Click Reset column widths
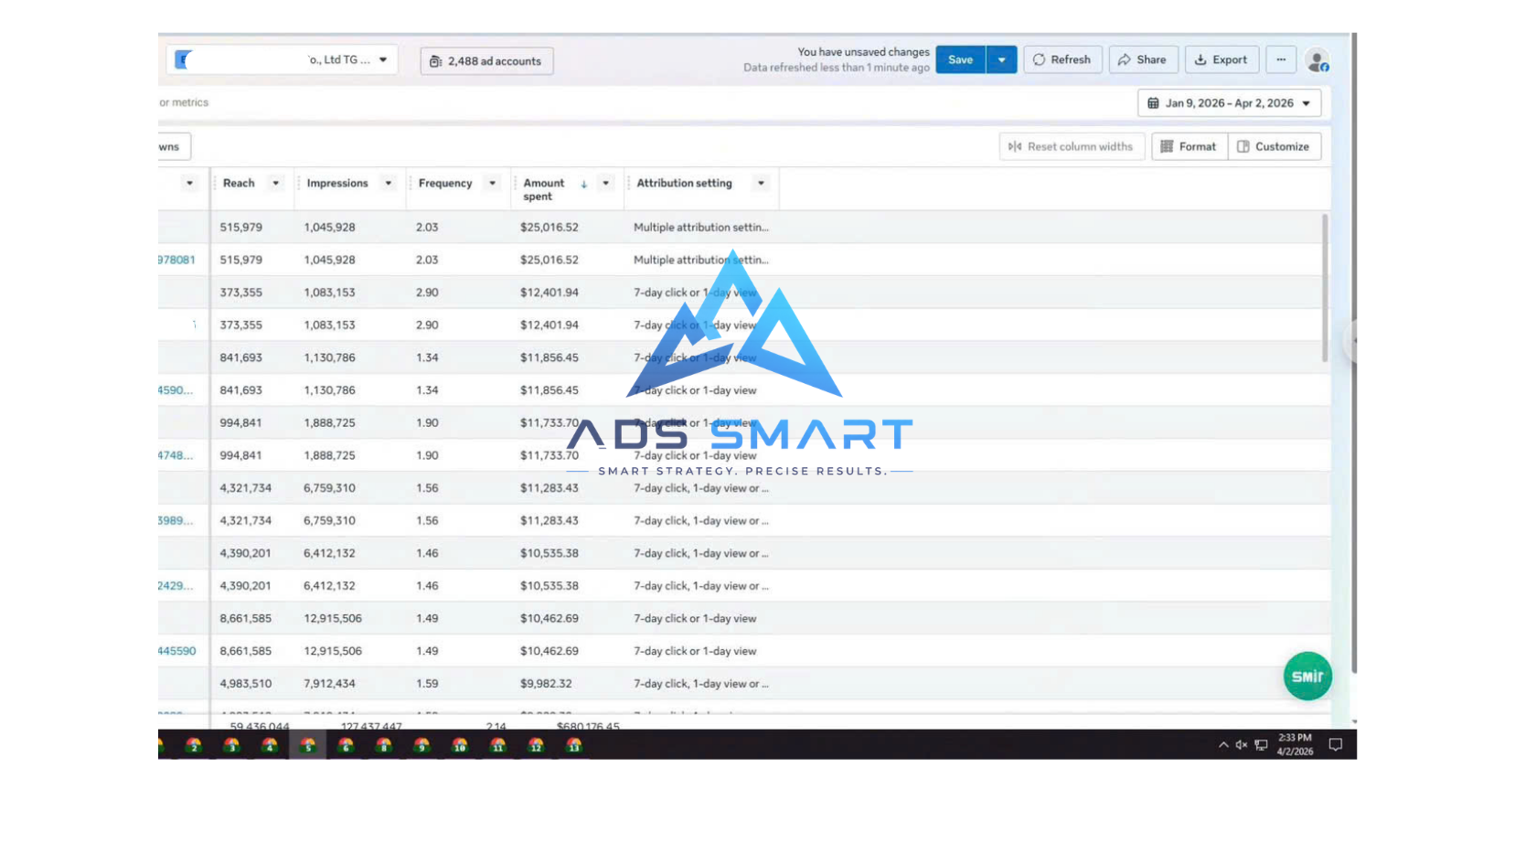1536x864 pixels. coord(1072,146)
